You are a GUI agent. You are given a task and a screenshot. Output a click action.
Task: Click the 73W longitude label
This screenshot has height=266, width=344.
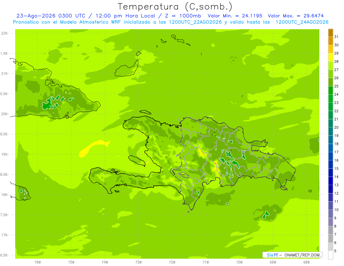pos(138,262)
